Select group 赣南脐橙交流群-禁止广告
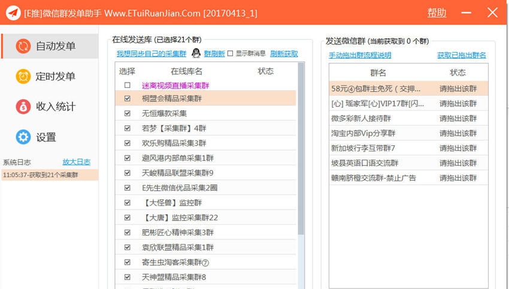 [x=408, y=178]
